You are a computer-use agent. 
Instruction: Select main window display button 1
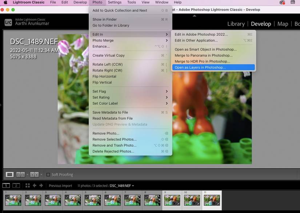point(6,185)
